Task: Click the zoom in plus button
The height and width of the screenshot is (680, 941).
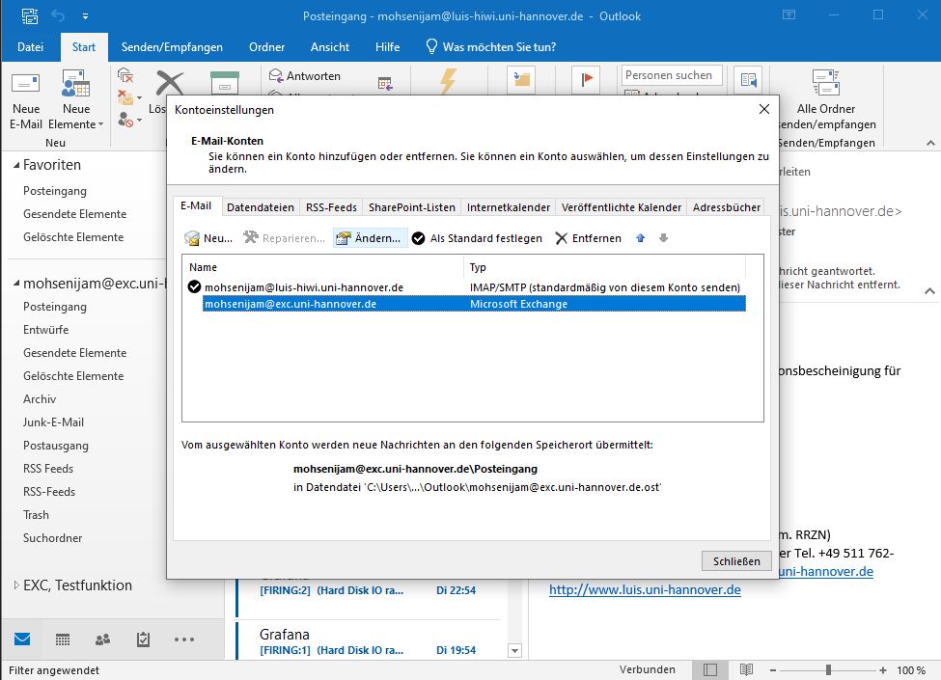Action: [883, 669]
